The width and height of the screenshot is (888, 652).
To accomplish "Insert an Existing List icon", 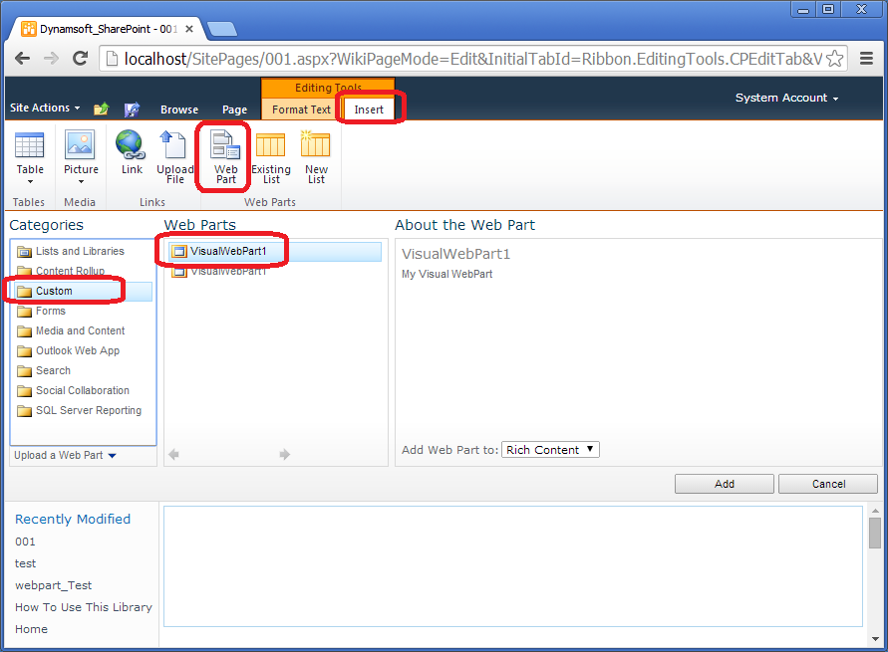I will coord(270,146).
